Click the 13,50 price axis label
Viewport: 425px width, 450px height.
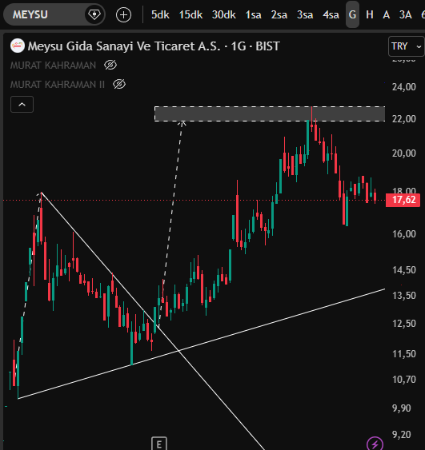tap(403, 296)
